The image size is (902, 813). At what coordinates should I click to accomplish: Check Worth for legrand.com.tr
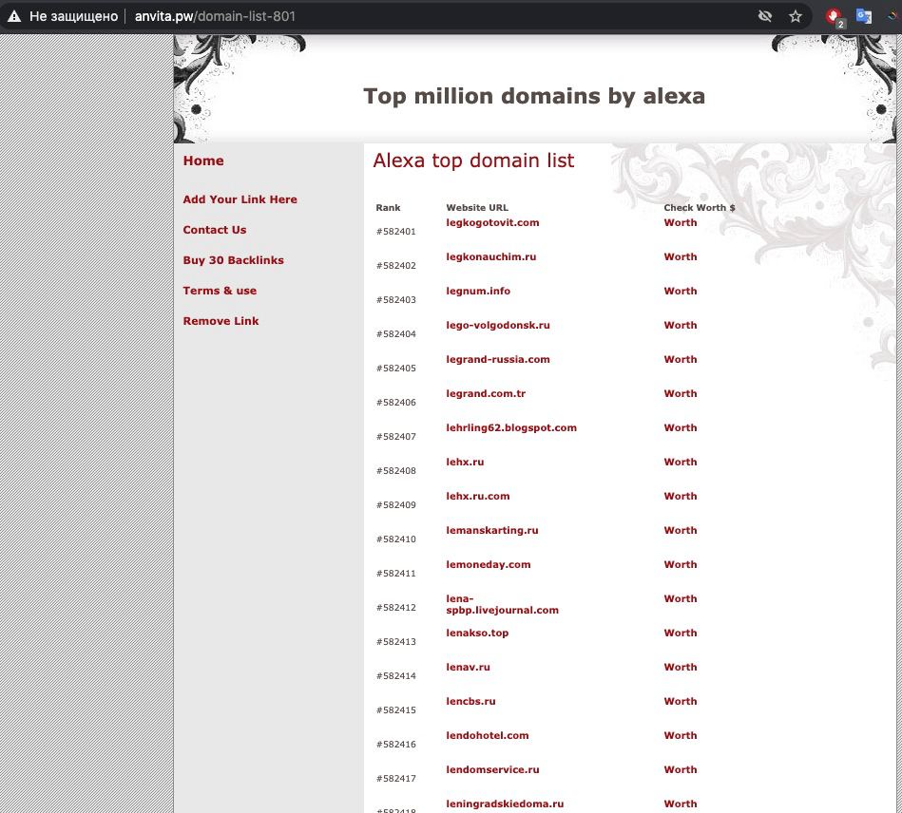click(x=680, y=394)
